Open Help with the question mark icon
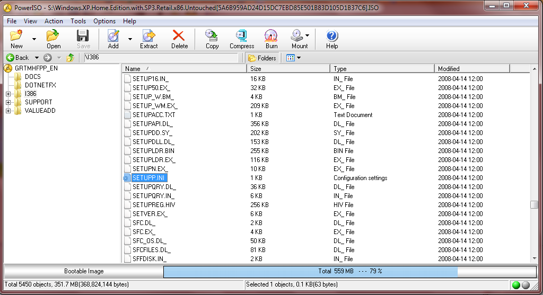543x295 pixels. tap(332, 36)
